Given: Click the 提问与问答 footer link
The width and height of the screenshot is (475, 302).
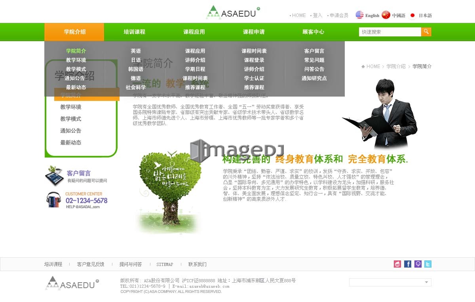Looking at the screenshot, I should coord(131,264).
